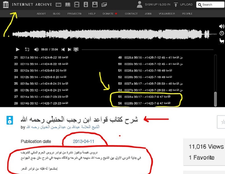Click the audio seek progress bar
The image size is (225, 174).
point(146,50)
